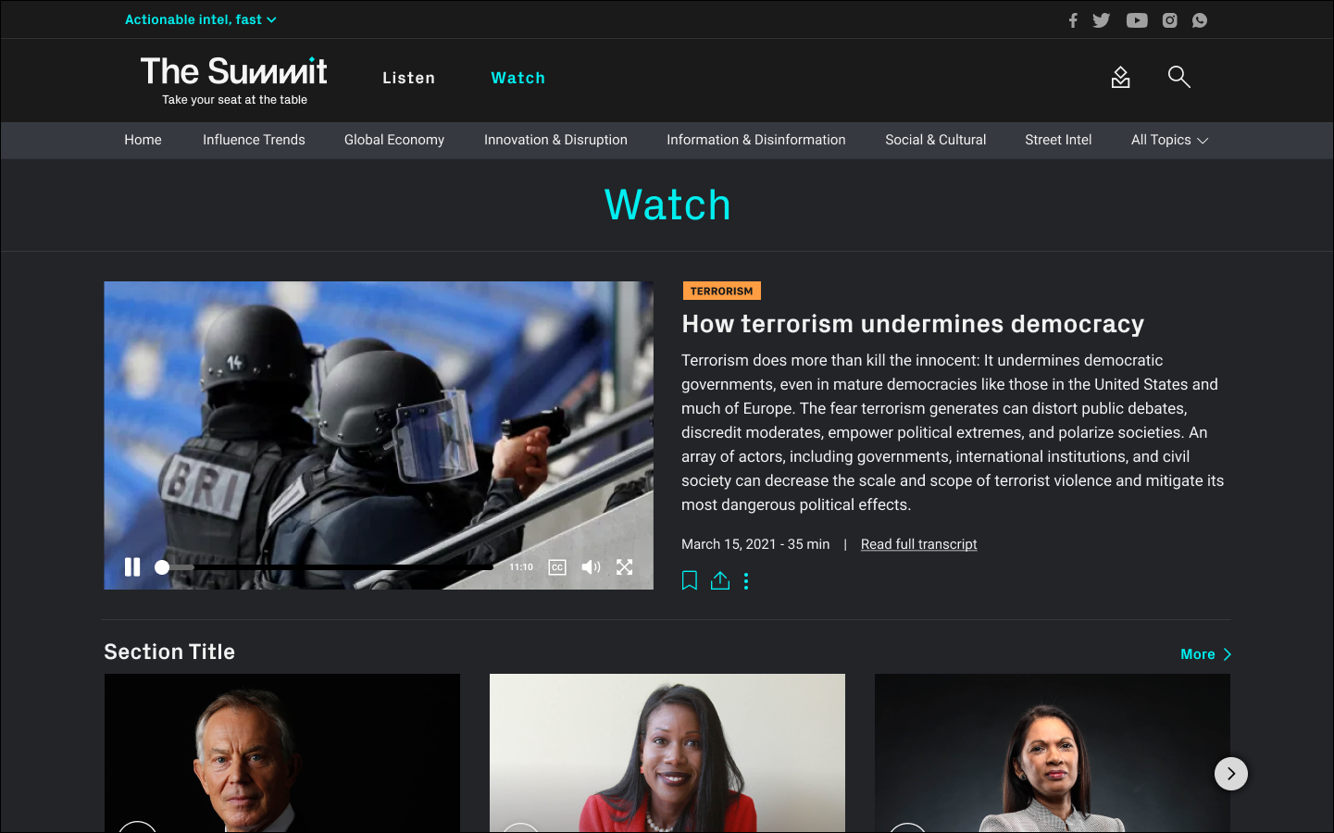The image size is (1334, 833).
Task: Share the terrorism video
Action: point(720,581)
